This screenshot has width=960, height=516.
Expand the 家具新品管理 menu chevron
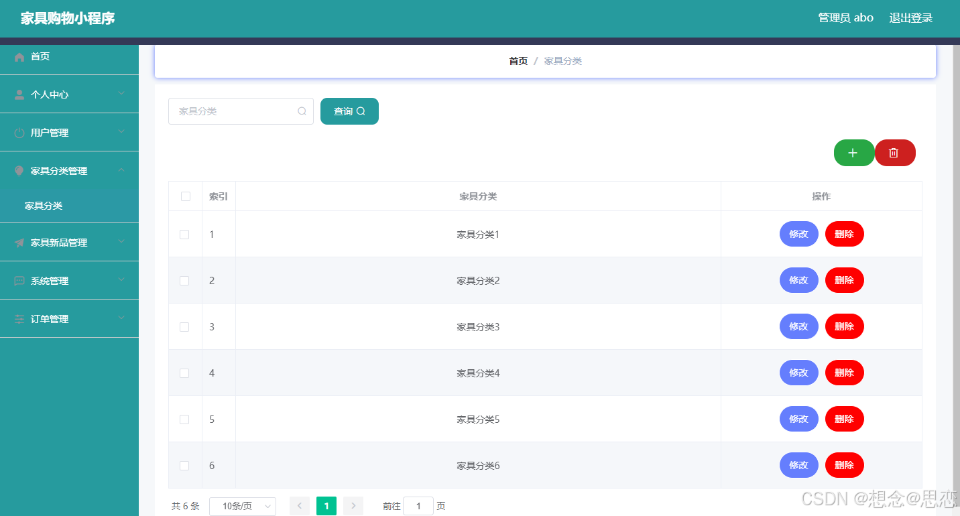pyautogui.click(x=121, y=242)
